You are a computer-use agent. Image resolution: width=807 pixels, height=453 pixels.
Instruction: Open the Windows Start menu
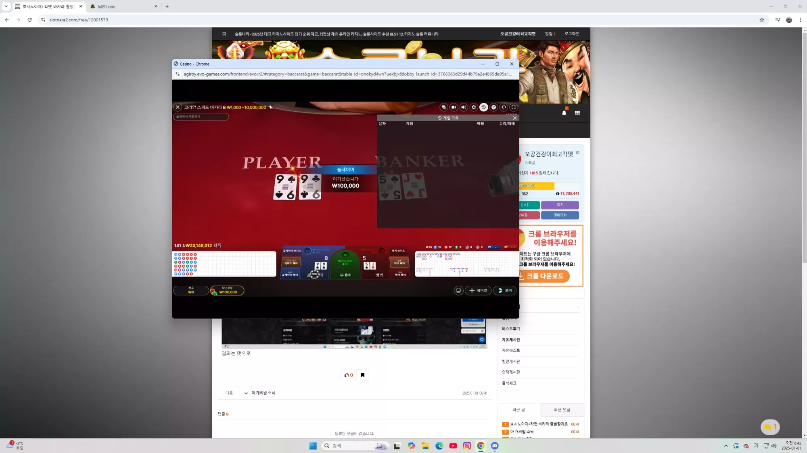tap(313, 446)
